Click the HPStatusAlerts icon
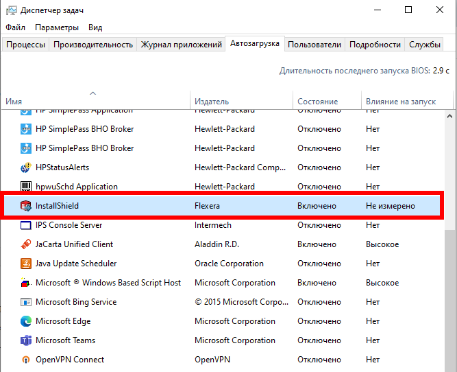 click(x=26, y=167)
